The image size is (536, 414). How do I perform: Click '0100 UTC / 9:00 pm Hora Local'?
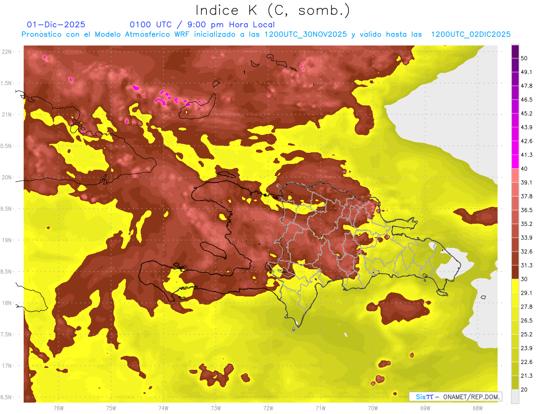tap(202, 25)
